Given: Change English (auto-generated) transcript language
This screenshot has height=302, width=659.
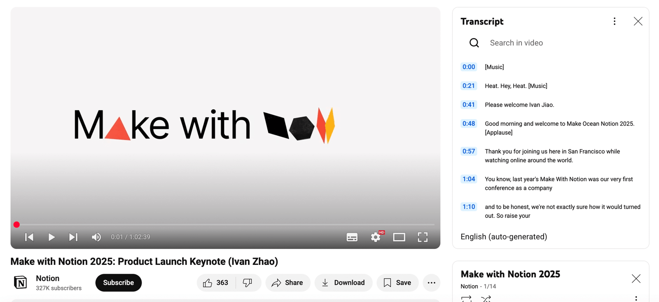Looking at the screenshot, I should click(x=504, y=236).
